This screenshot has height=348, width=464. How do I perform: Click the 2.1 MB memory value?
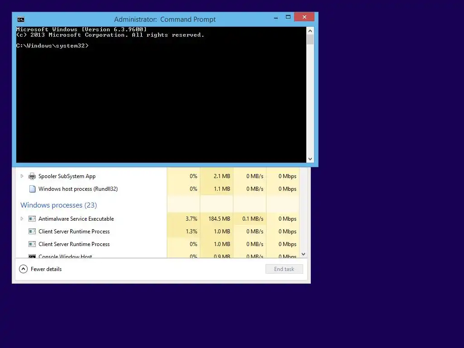pyautogui.click(x=222, y=176)
